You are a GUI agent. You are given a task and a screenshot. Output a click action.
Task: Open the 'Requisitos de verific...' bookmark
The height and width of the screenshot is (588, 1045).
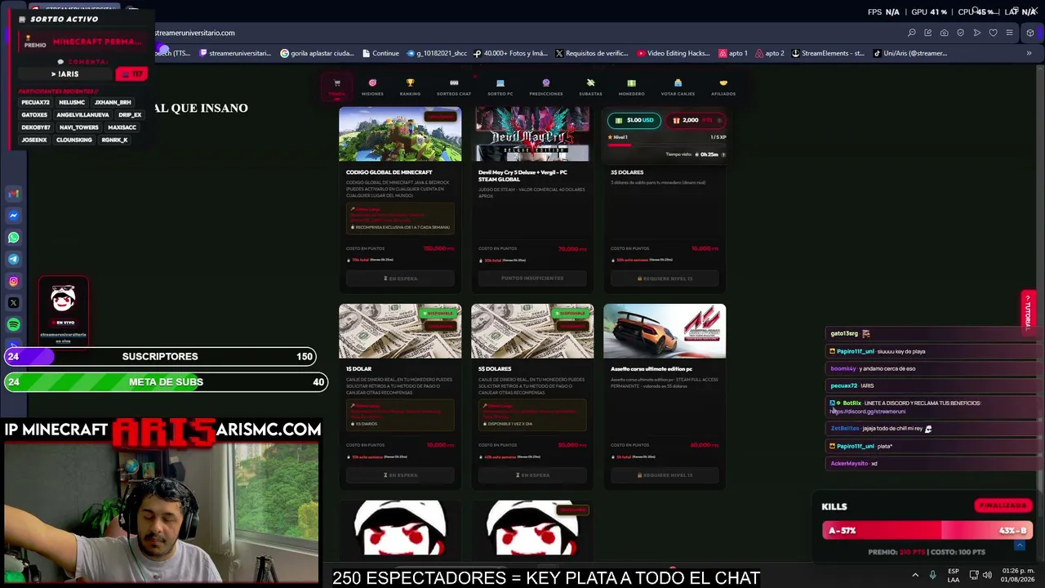point(592,53)
